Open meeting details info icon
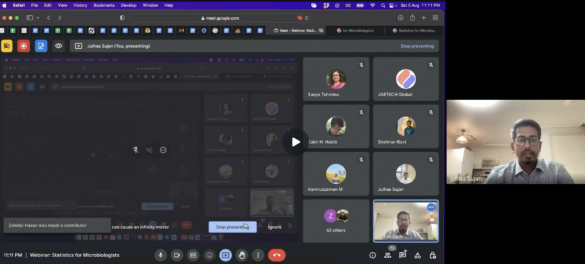This screenshot has width=585, height=264. [x=373, y=255]
